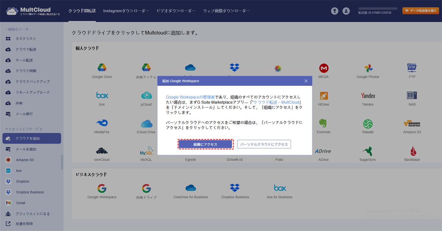
Task: Add Google Photos cloud
Action: [x=368, y=68]
